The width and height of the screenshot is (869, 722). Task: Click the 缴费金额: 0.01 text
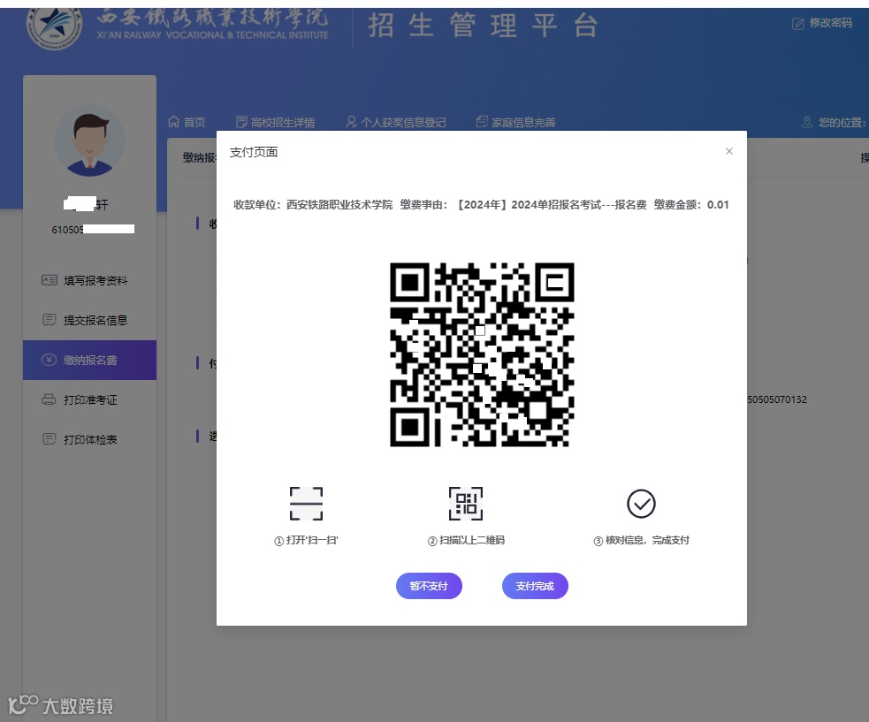691,204
